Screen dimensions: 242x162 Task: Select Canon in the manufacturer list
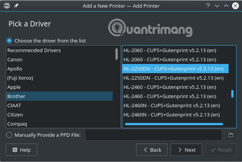pos(15,59)
